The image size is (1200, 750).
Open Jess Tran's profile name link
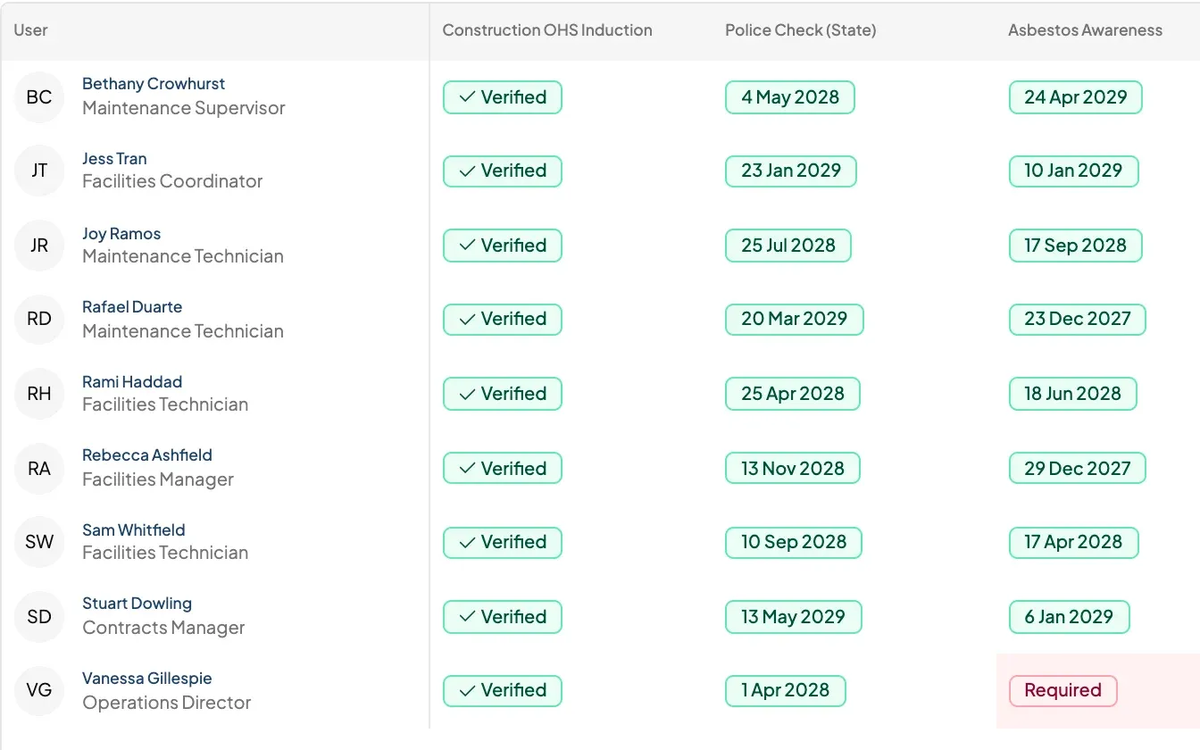click(114, 159)
